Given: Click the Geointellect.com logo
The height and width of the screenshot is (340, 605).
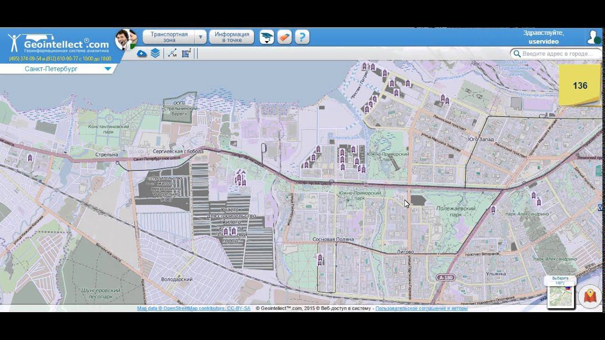Looking at the screenshot, I should 59,42.
